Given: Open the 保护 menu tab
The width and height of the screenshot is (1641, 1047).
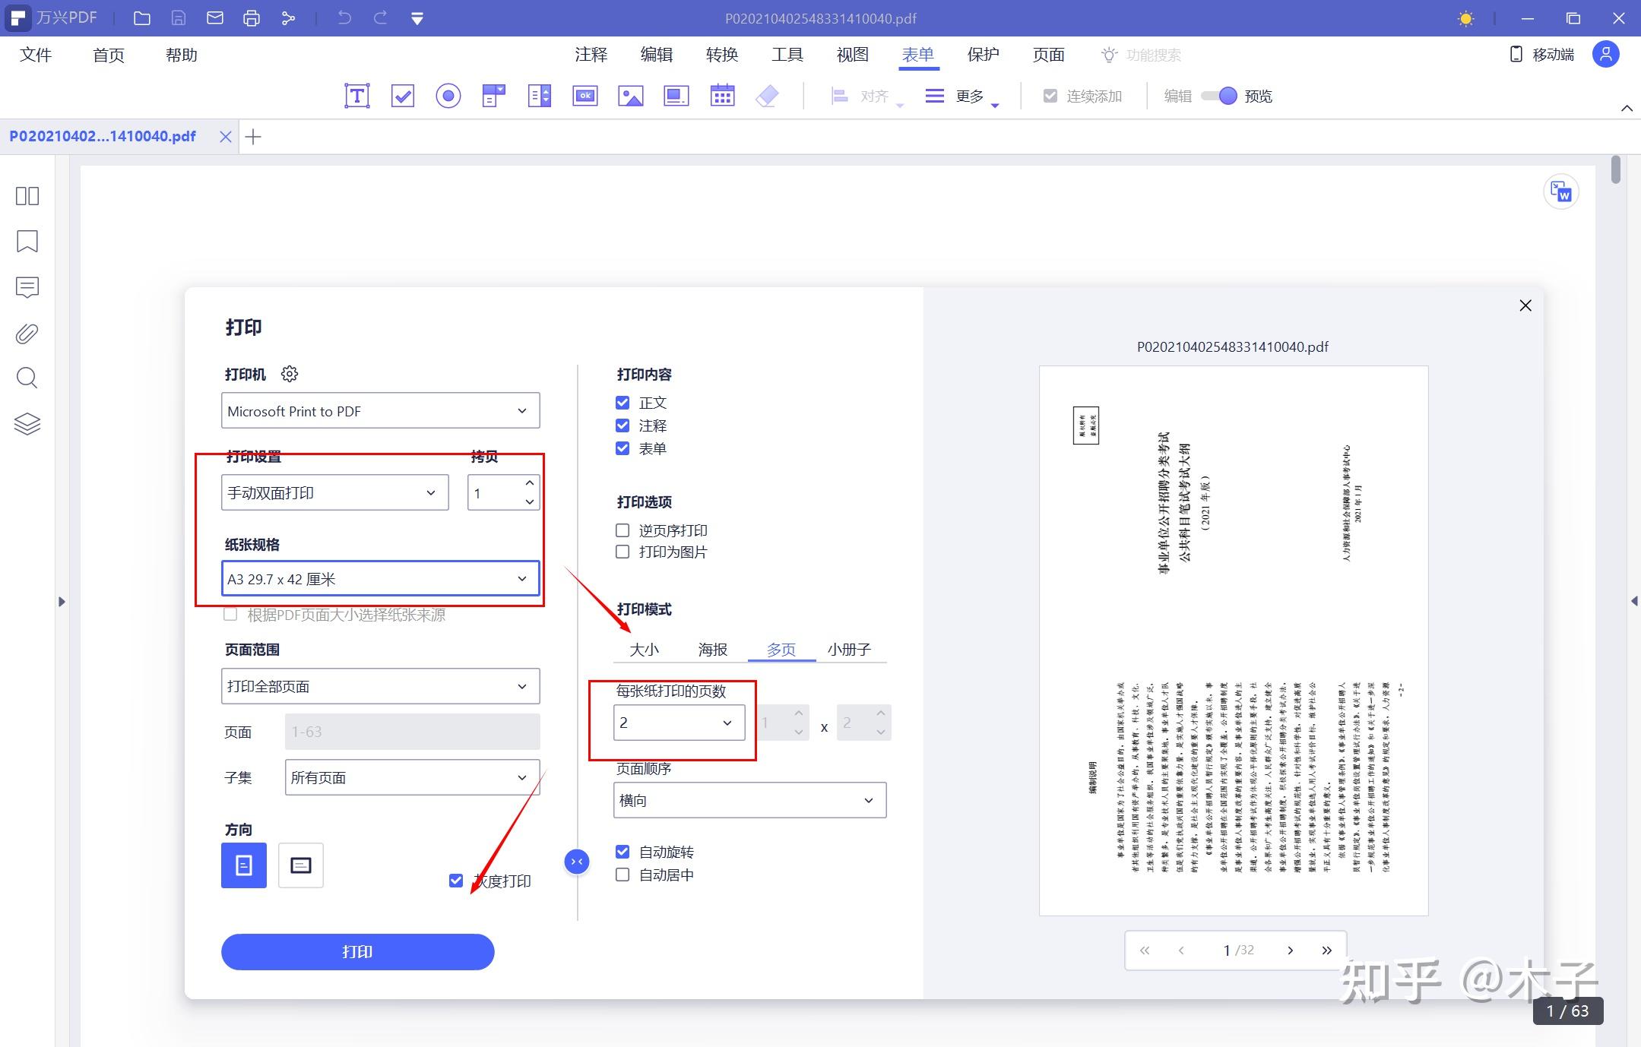Looking at the screenshot, I should point(984,55).
